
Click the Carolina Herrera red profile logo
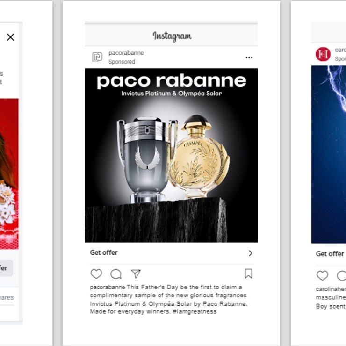point(323,54)
